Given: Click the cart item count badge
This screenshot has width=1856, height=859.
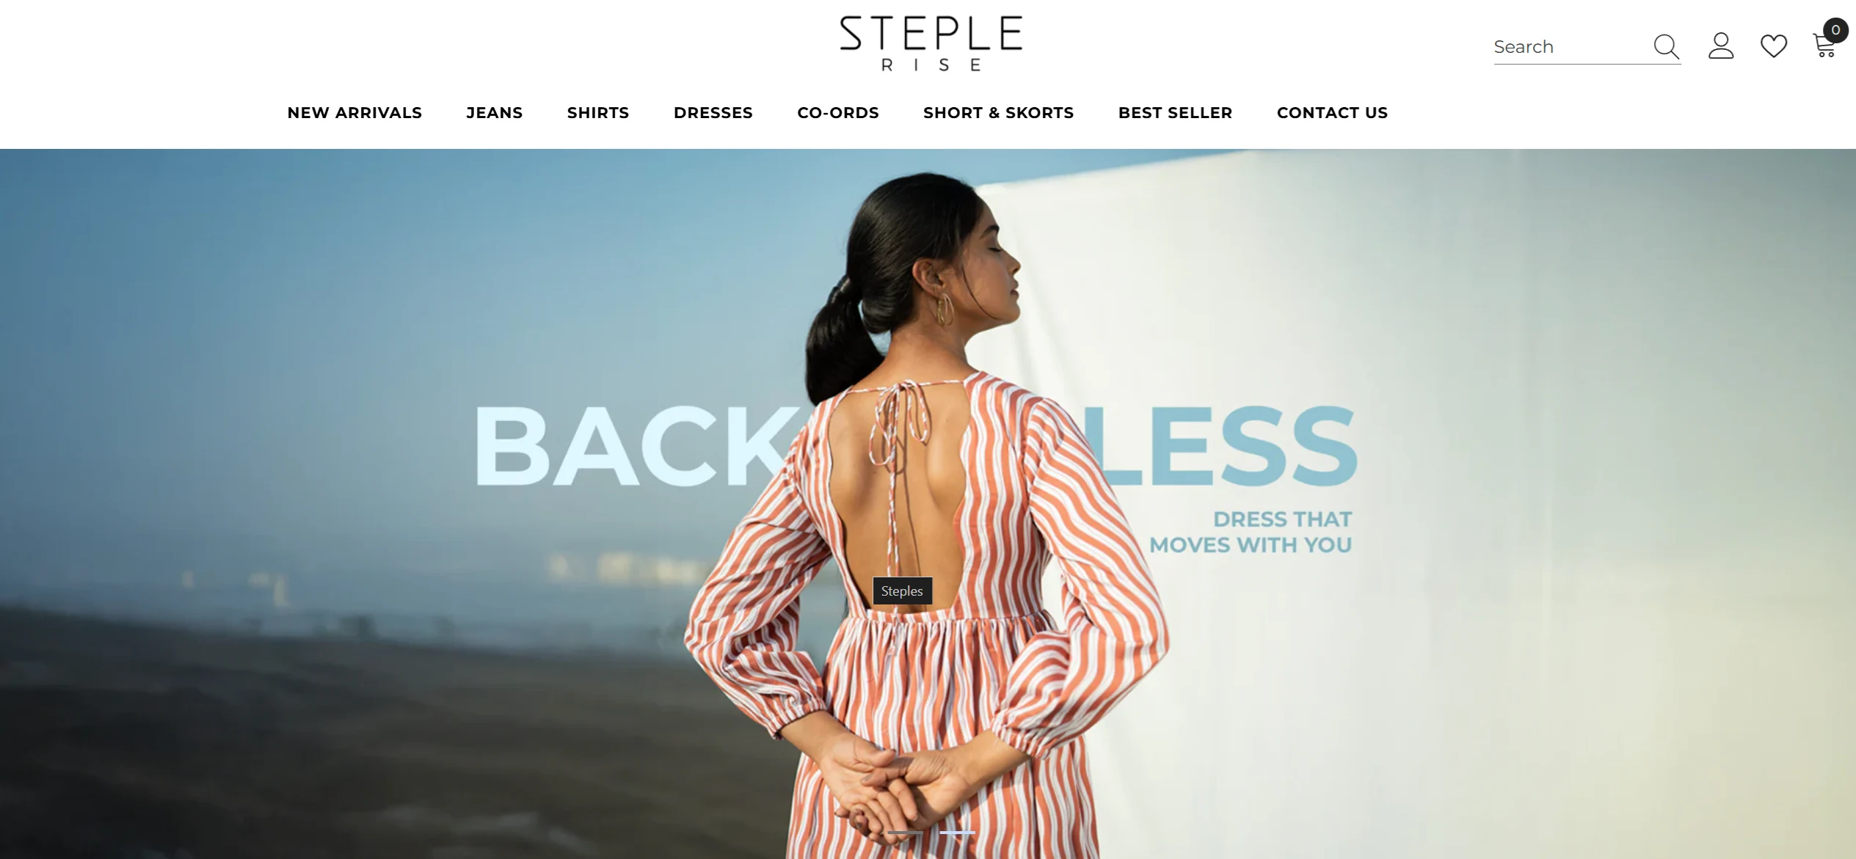Looking at the screenshot, I should (x=1835, y=30).
